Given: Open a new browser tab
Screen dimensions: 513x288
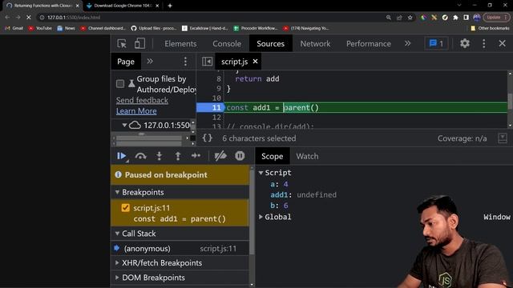Looking at the screenshot, I should (170, 6).
